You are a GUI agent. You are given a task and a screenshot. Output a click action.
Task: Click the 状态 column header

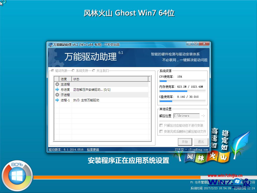(110, 79)
